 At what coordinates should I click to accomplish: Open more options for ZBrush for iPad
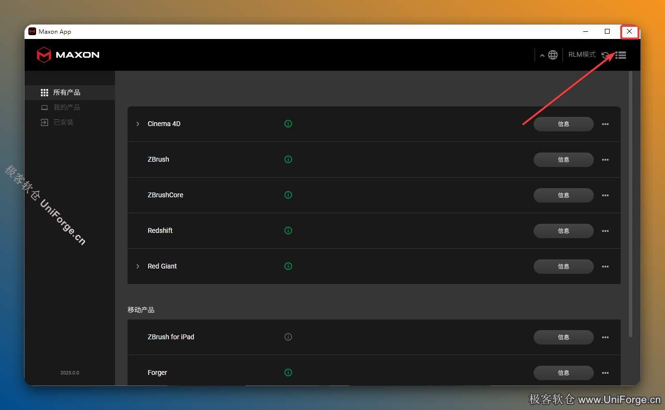tap(605, 337)
